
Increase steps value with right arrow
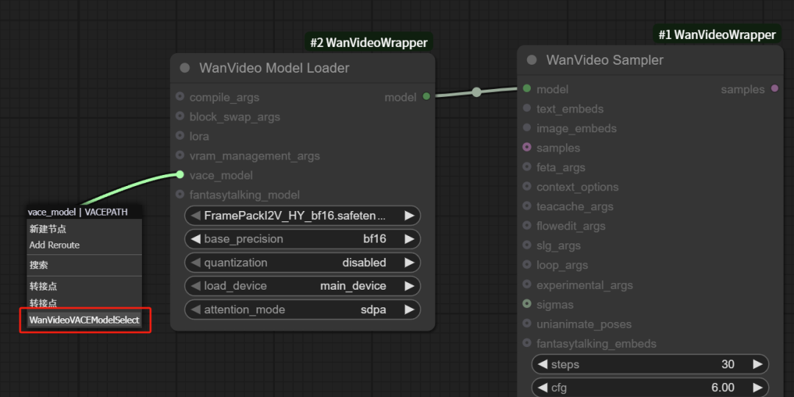pyautogui.click(x=757, y=365)
